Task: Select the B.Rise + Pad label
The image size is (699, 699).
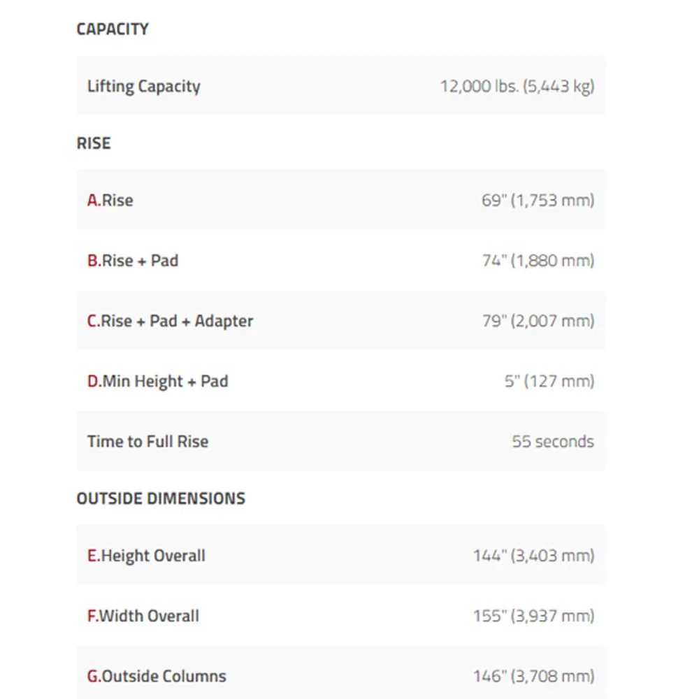Action: pos(133,260)
